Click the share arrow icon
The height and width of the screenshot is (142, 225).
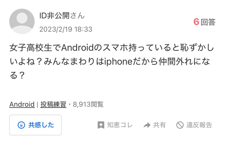click(x=147, y=125)
